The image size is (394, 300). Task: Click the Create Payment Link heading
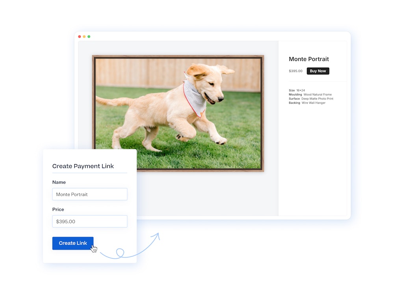click(x=83, y=166)
